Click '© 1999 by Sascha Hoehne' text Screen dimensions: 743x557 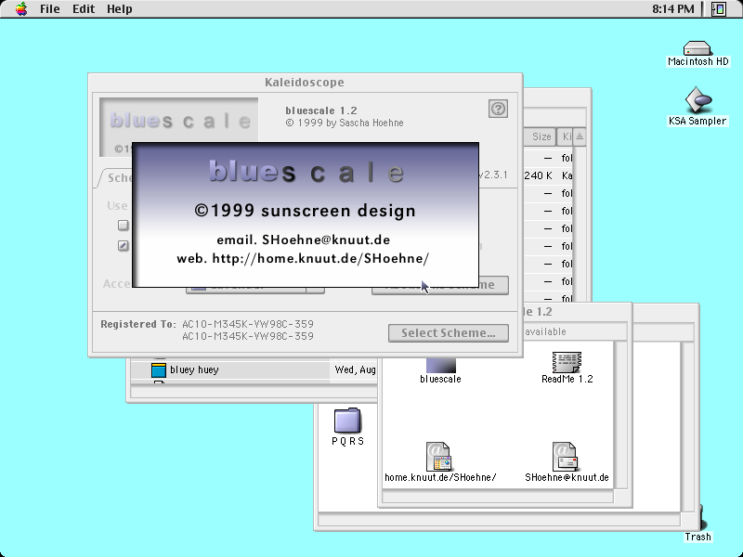345,123
